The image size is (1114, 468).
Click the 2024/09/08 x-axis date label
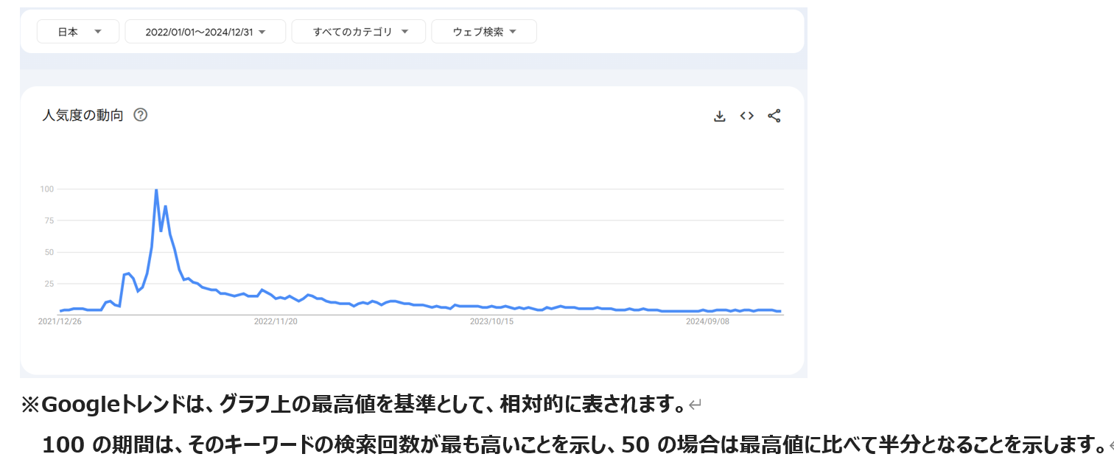707,321
